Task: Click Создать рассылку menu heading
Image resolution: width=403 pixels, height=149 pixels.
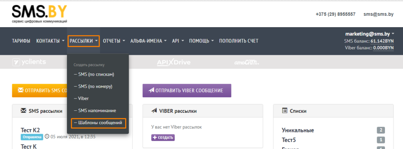Action: coord(89,65)
